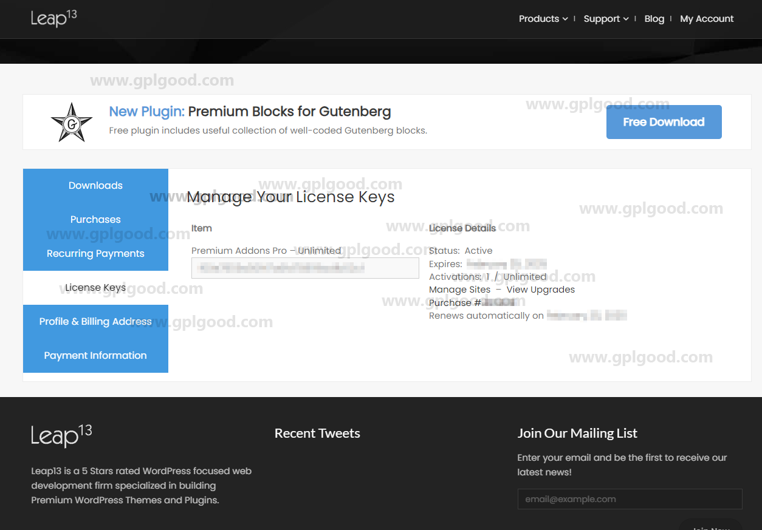Expand the Support dropdown menu
The image size is (762, 530).
(606, 19)
